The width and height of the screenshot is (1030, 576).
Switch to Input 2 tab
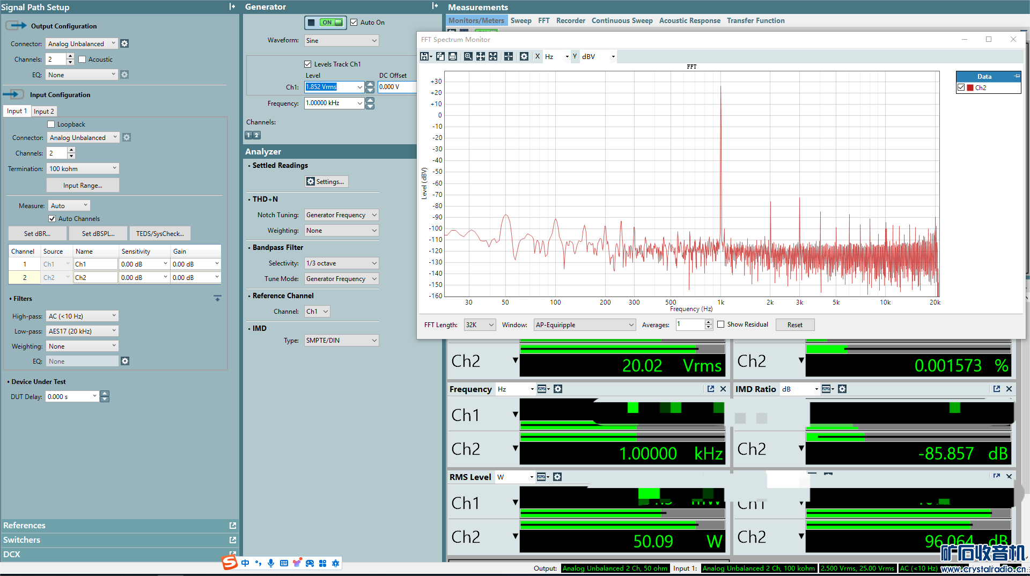(43, 111)
